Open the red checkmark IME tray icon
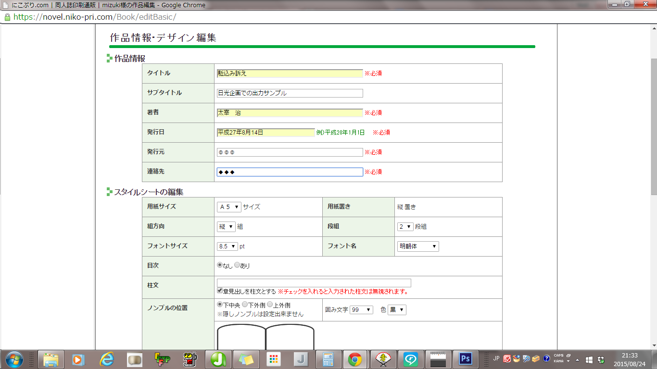 pos(507,358)
